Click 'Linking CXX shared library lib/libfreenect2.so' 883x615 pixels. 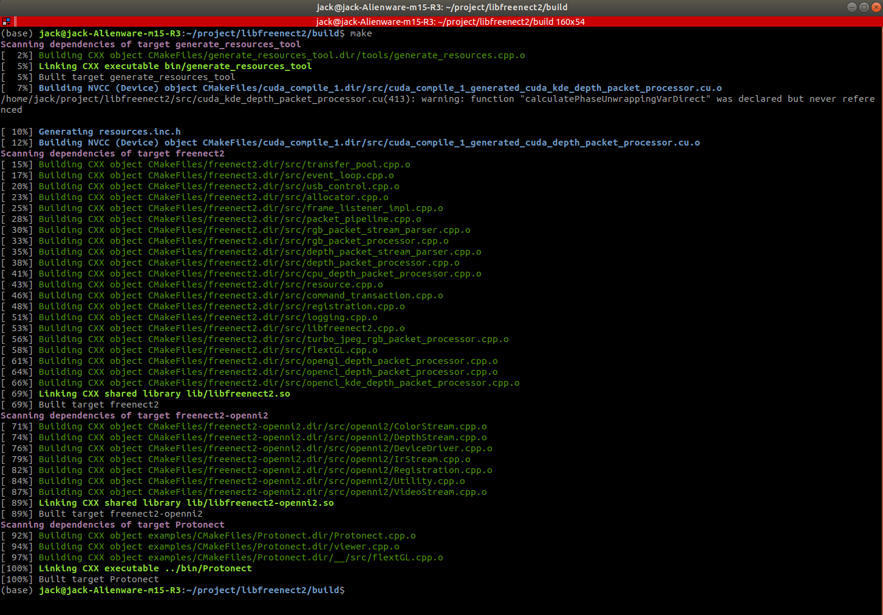click(164, 394)
